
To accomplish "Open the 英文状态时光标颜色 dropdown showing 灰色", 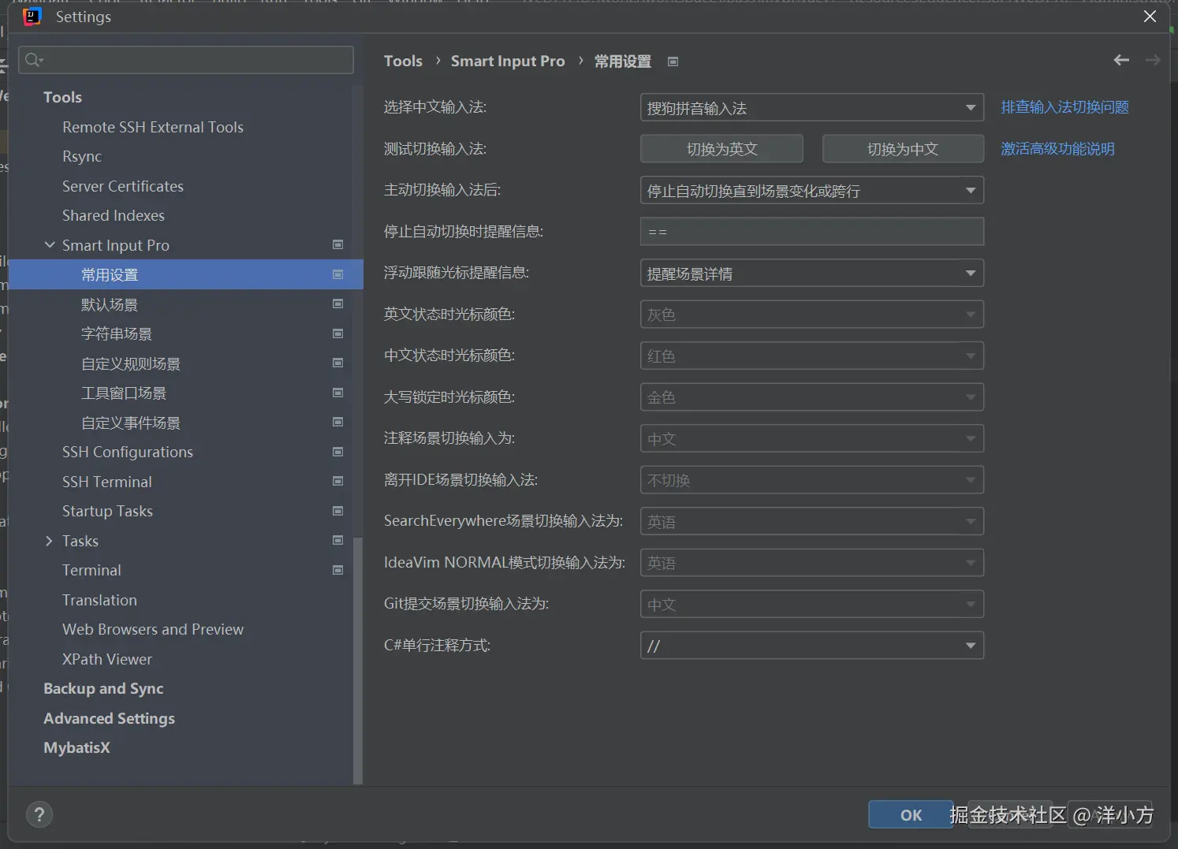I will [x=812, y=315].
